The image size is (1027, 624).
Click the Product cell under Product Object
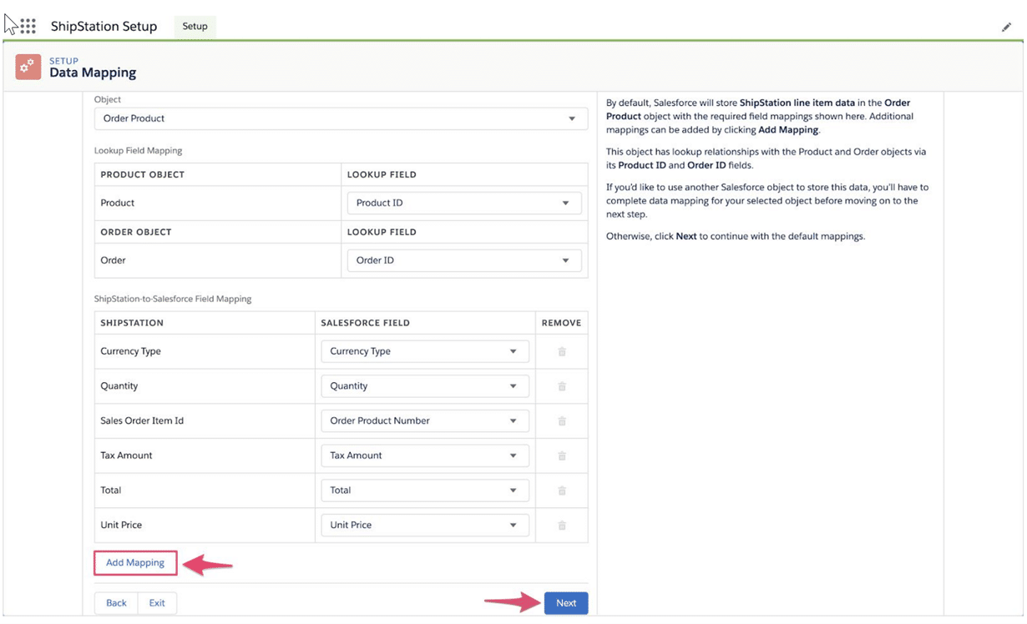(218, 203)
